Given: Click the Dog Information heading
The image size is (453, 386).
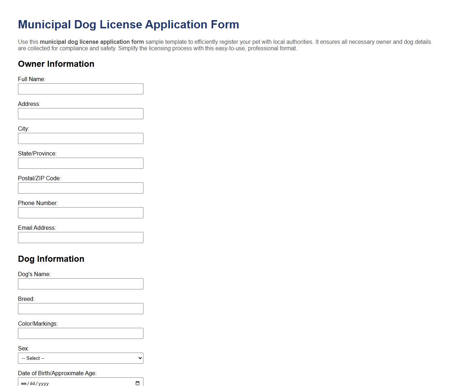Looking at the screenshot, I should click(51, 259).
